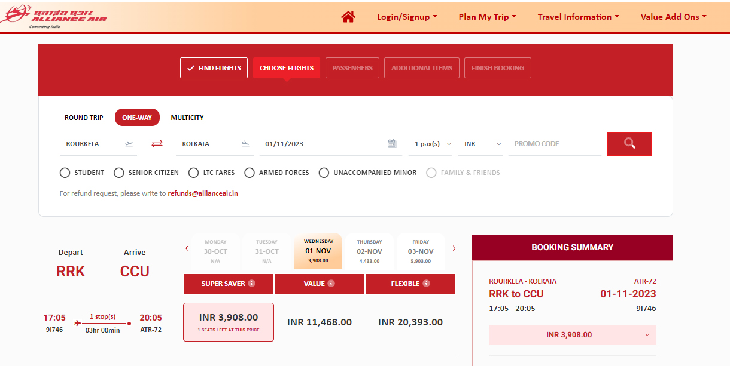Image resolution: width=730 pixels, height=366 pixels.
Task: Open the Login/Signup dropdown menu
Action: click(407, 17)
